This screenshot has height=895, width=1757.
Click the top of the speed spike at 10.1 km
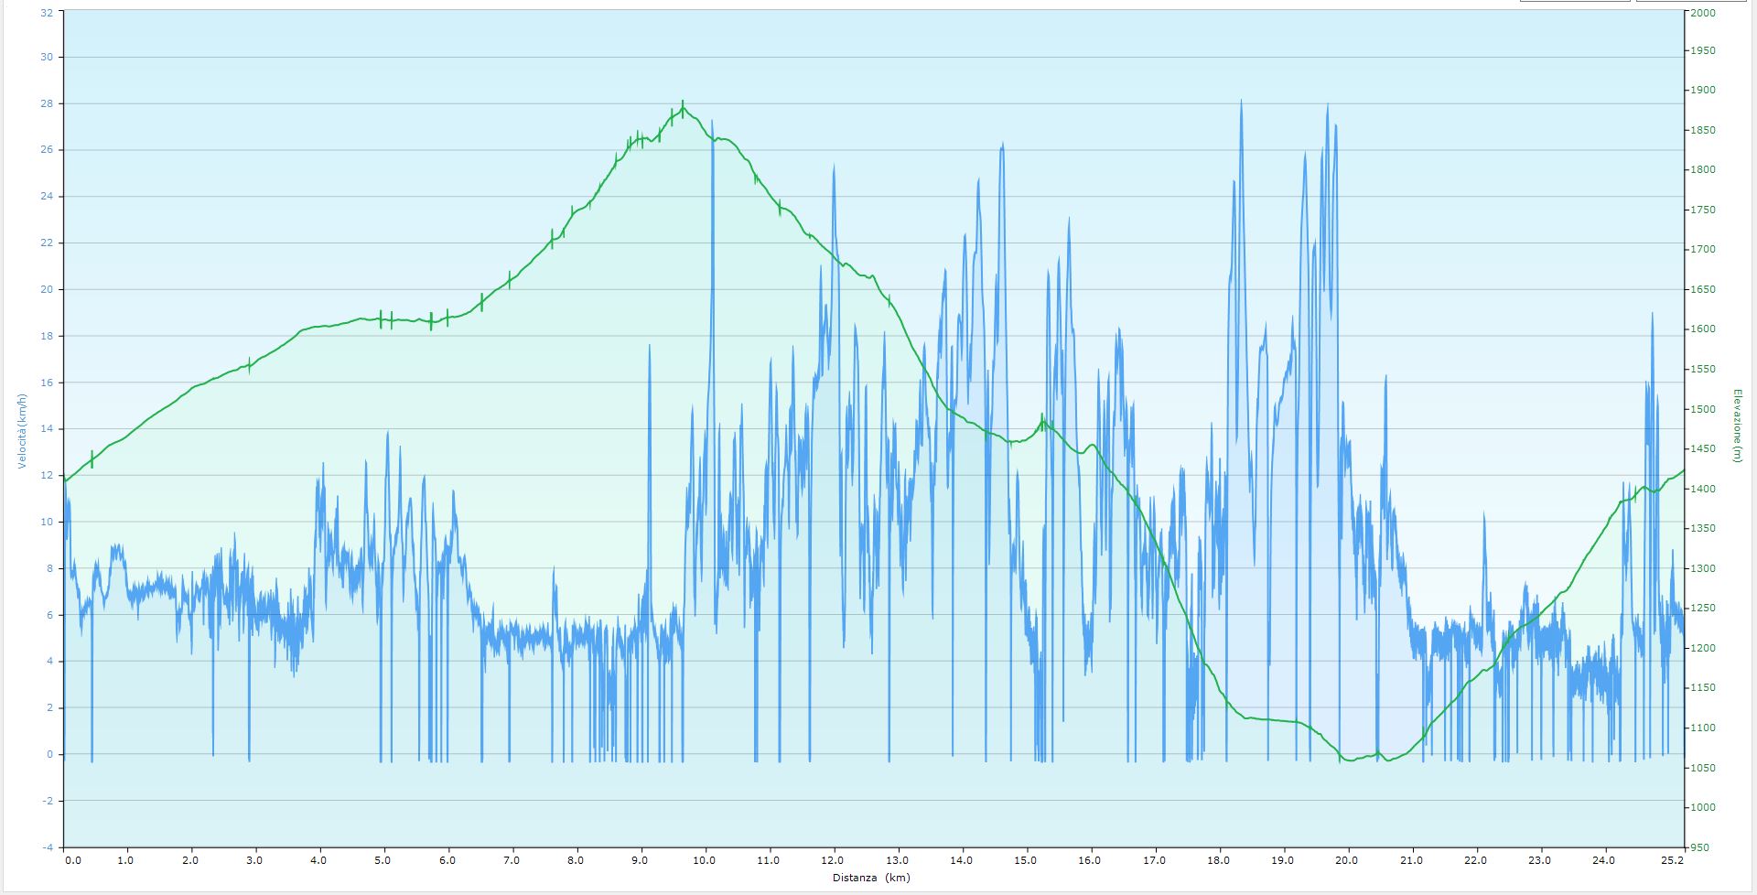click(712, 122)
